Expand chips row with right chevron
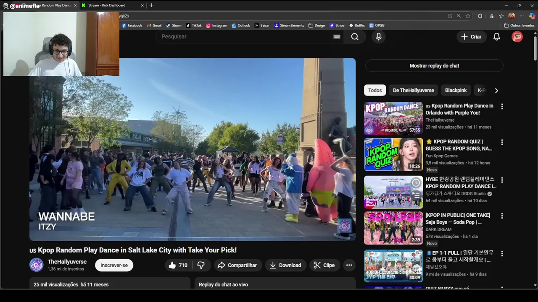538x302 pixels. [x=496, y=91]
